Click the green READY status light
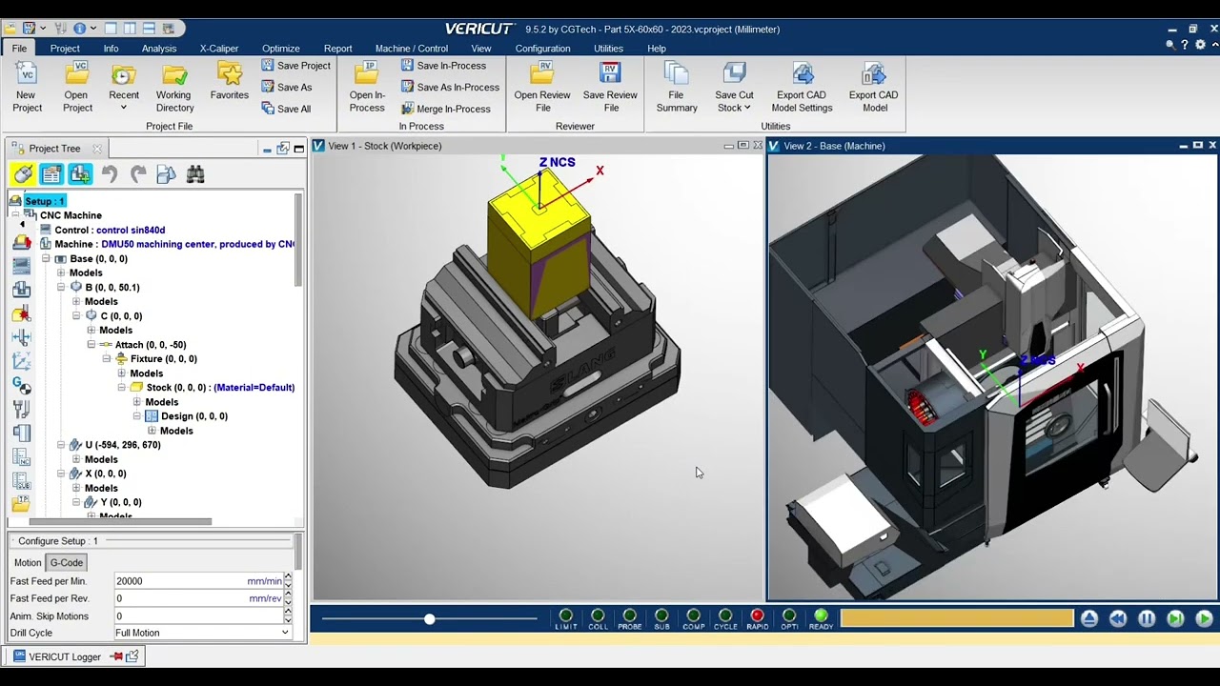The height and width of the screenshot is (686, 1220). 821,618
